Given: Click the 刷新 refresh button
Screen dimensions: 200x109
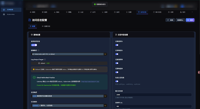Looking at the screenshot, I should [x=170, y=20].
